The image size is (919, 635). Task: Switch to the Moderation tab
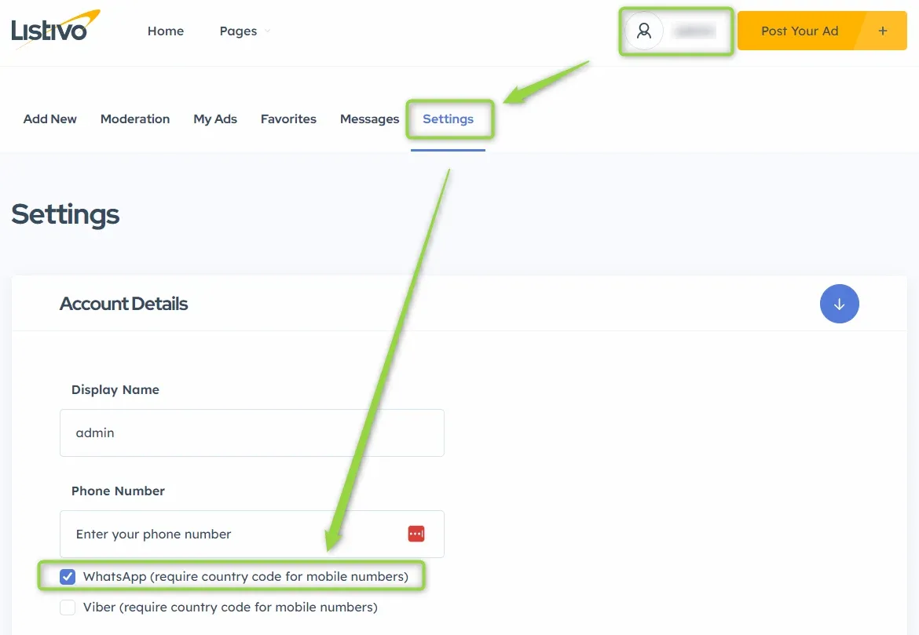[135, 119]
